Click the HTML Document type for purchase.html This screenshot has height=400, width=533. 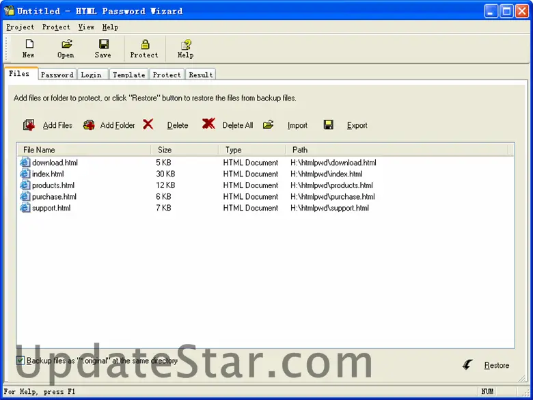click(251, 196)
